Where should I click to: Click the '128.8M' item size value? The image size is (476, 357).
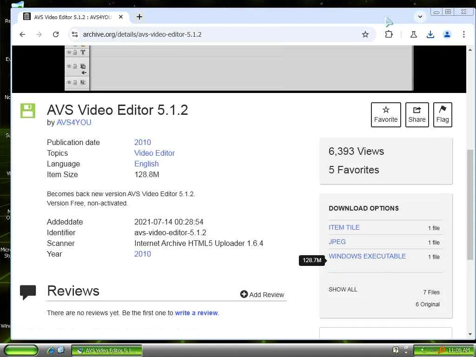point(146,175)
